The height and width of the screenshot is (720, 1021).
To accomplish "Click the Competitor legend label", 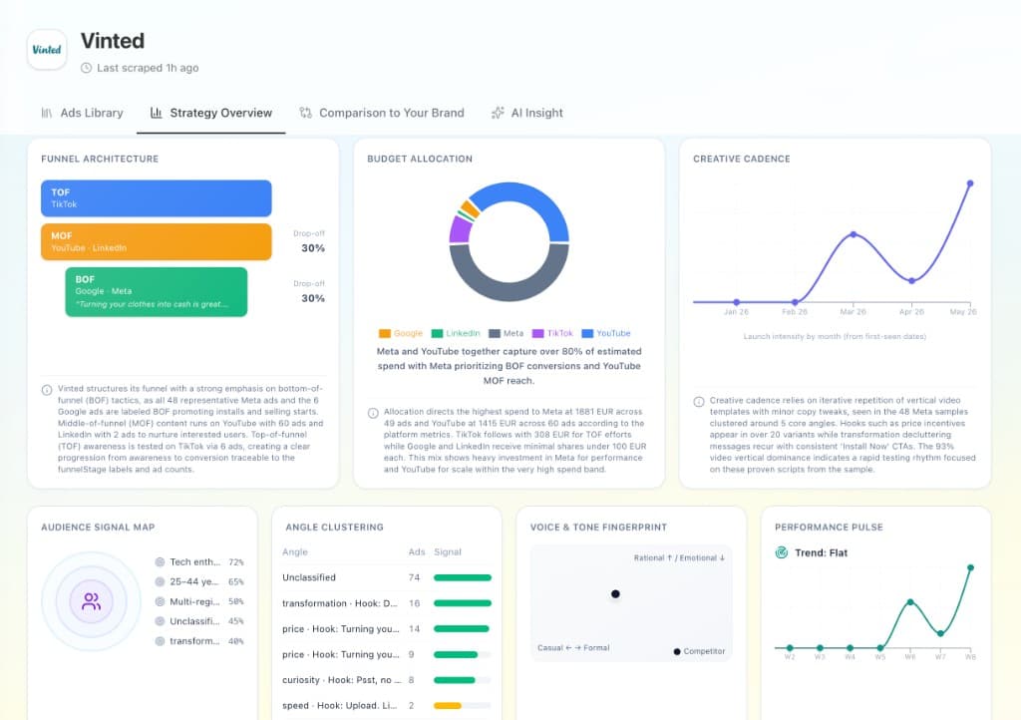I will point(704,651).
